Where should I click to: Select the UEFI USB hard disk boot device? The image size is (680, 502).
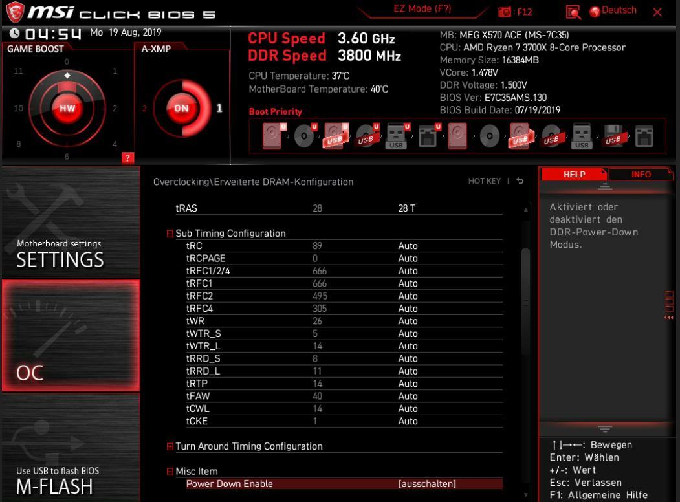click(336, 136)
